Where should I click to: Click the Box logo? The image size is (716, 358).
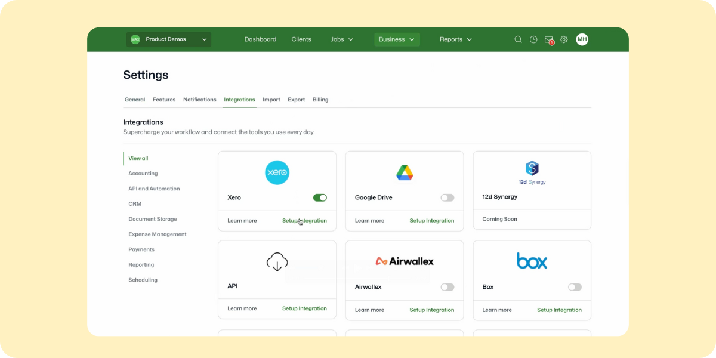coord(532,261)
